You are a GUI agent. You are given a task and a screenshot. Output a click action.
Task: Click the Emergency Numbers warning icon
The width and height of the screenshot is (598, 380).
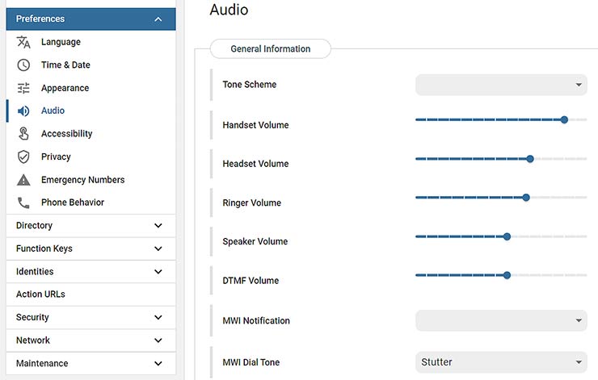23,180
